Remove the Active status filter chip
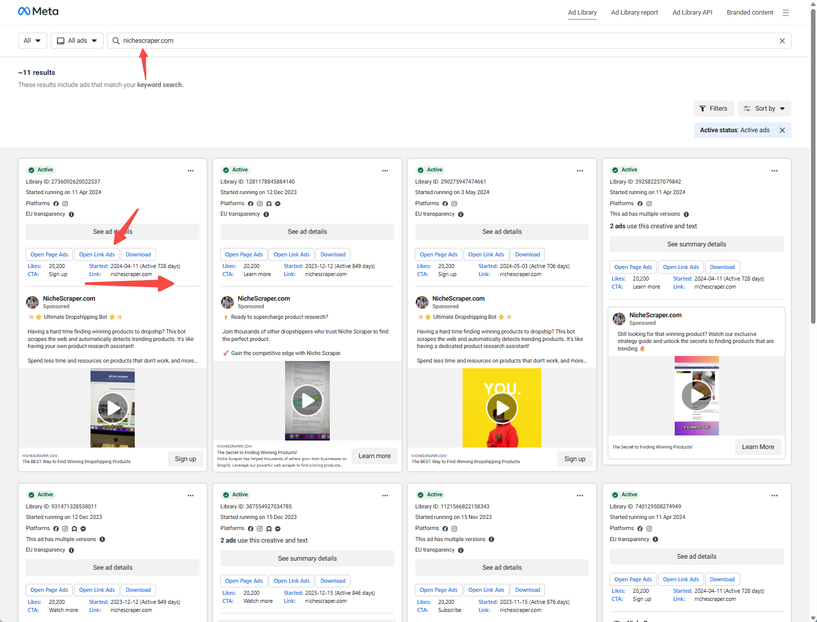This screenshot has height=622, width=817. pos(782,130)
